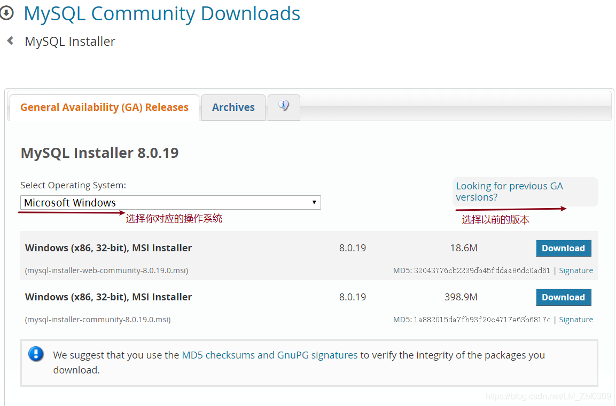Select General Availability (GA) Releases tab

pyautogui.click(x=105, y=107)
